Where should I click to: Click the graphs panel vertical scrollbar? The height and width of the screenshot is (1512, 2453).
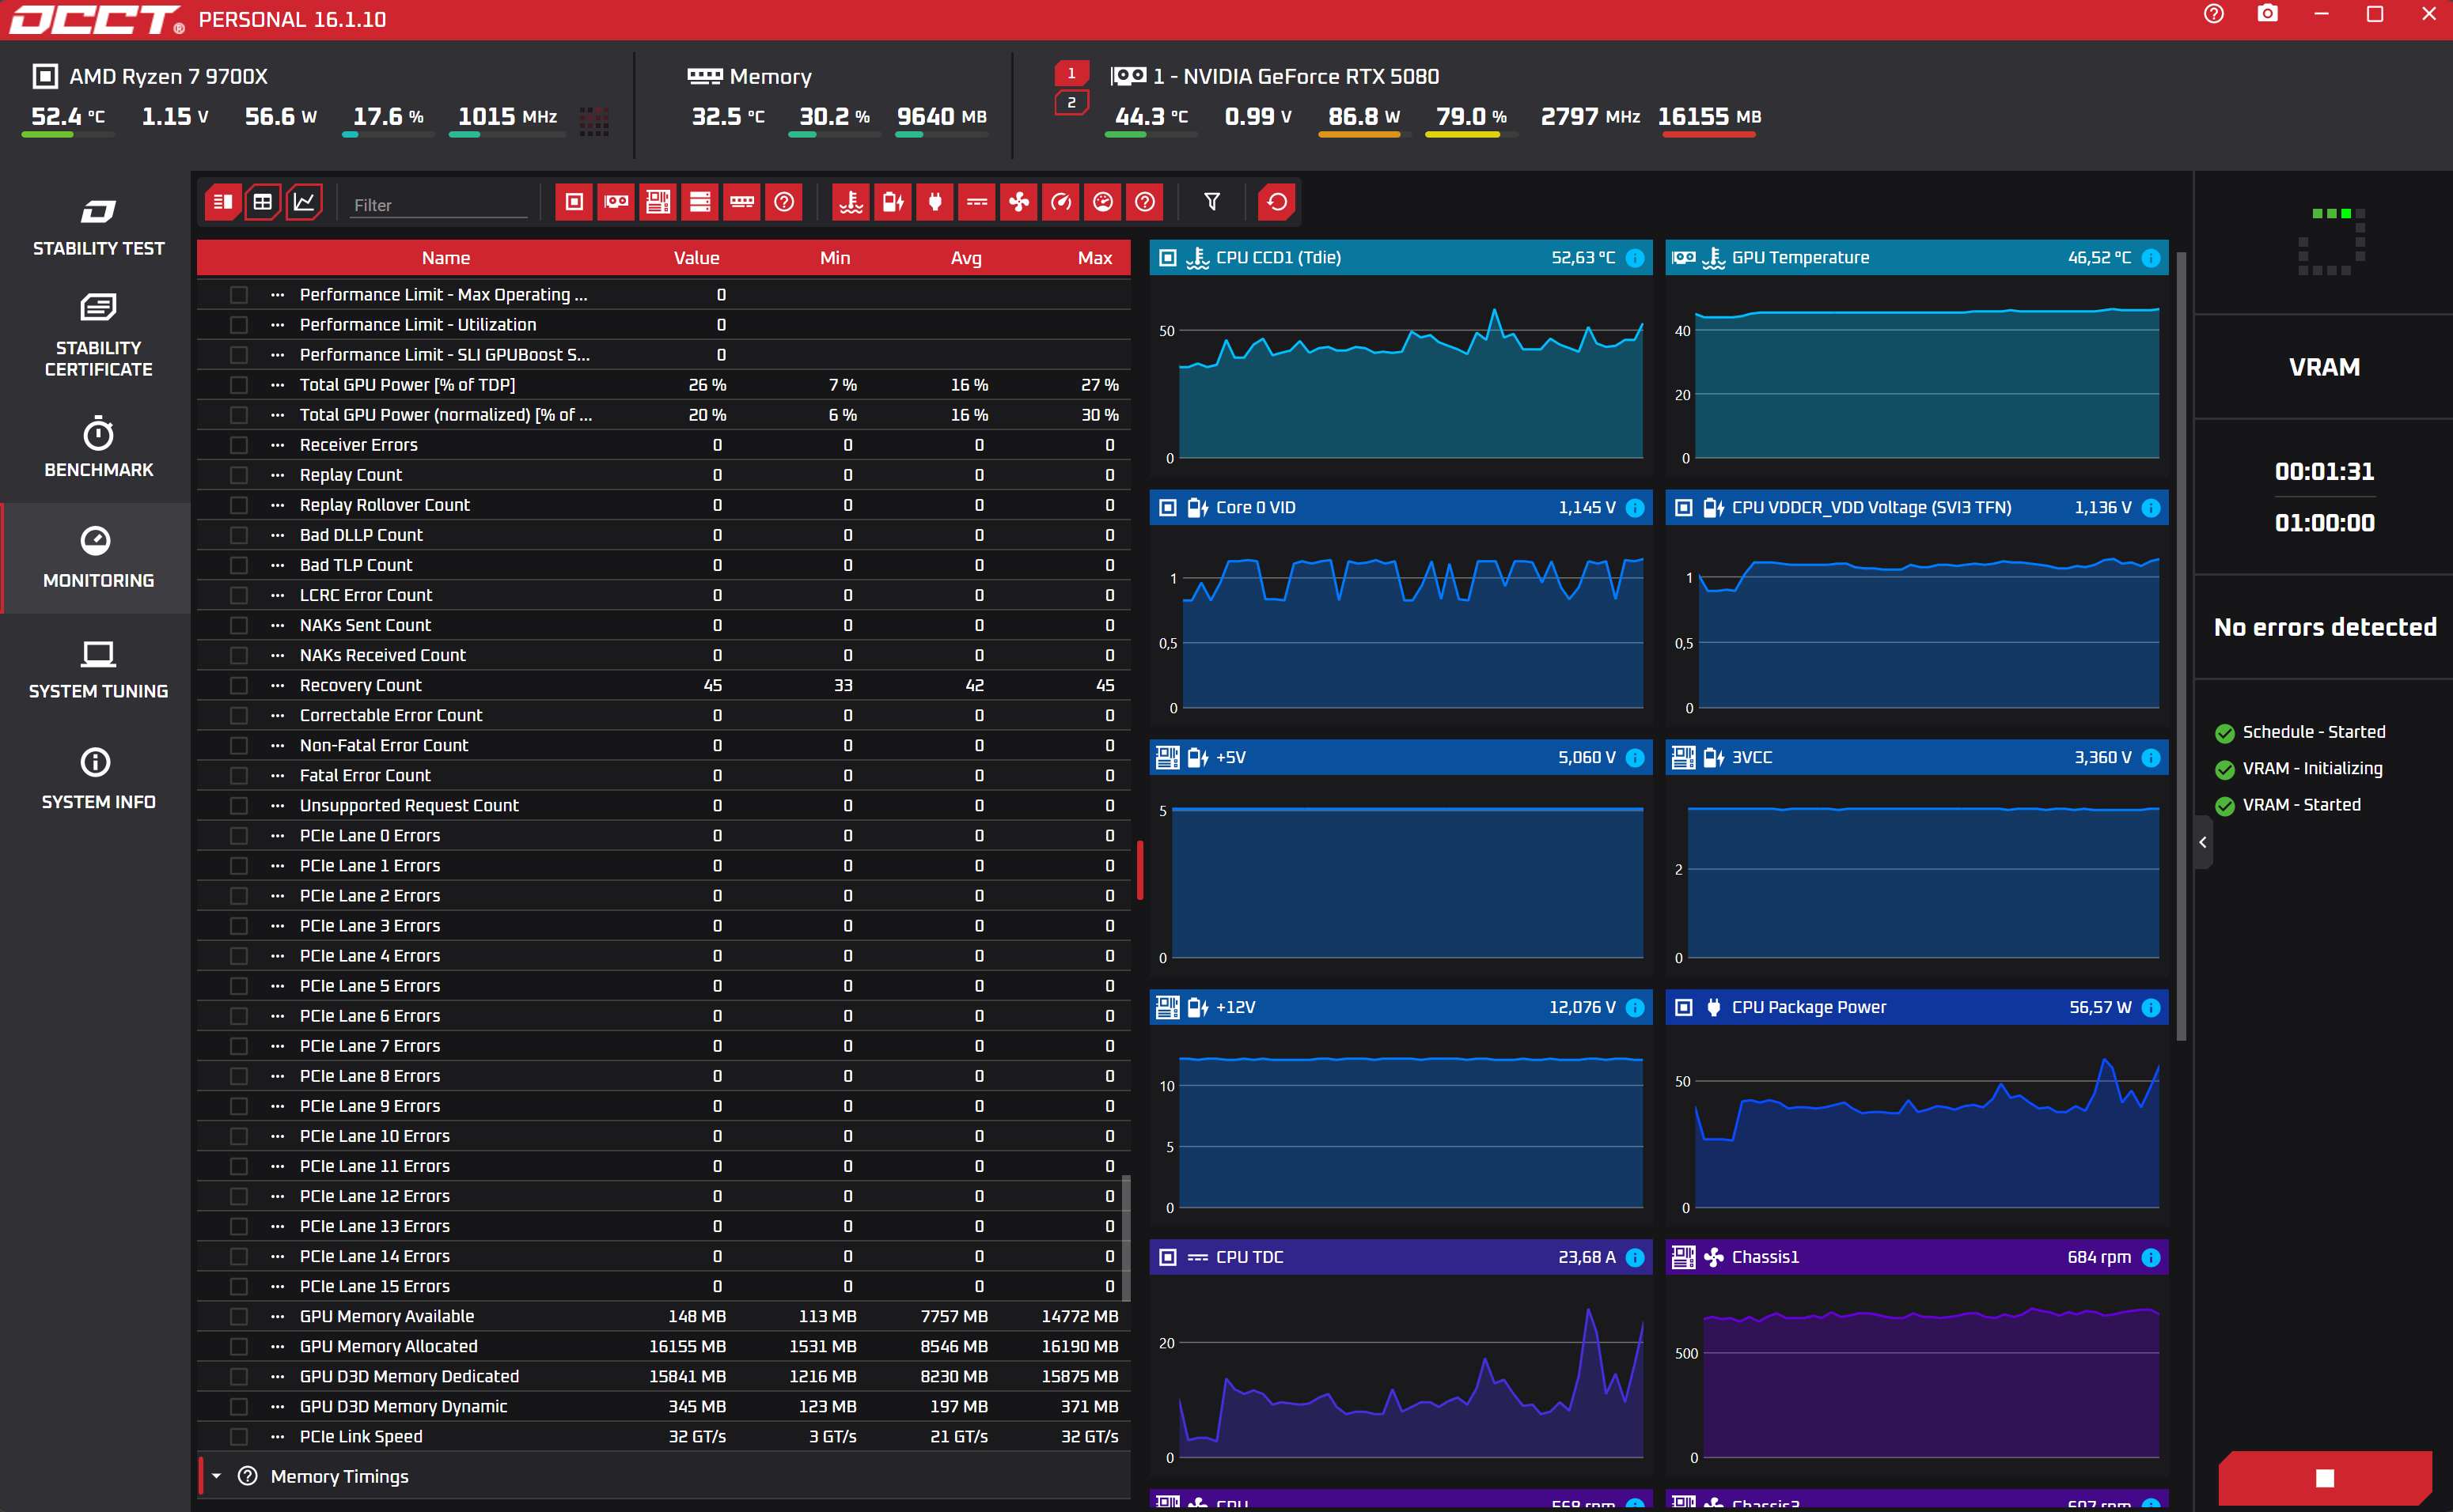point(2181,645)
